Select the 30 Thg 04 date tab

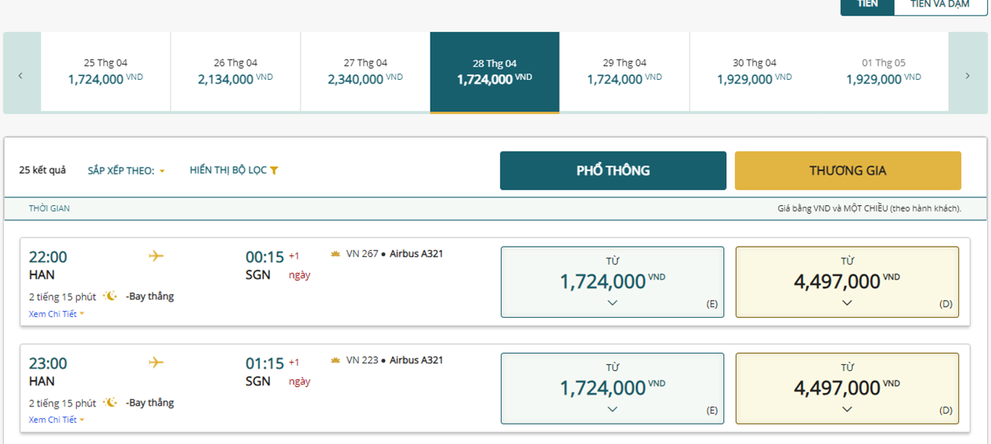tap(755, 72)
